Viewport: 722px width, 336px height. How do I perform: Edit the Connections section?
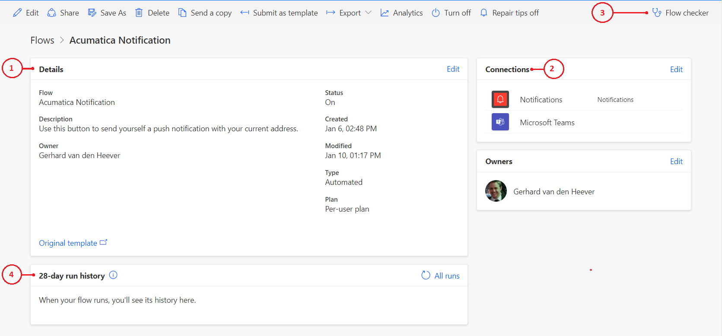[x=676, y=70]
